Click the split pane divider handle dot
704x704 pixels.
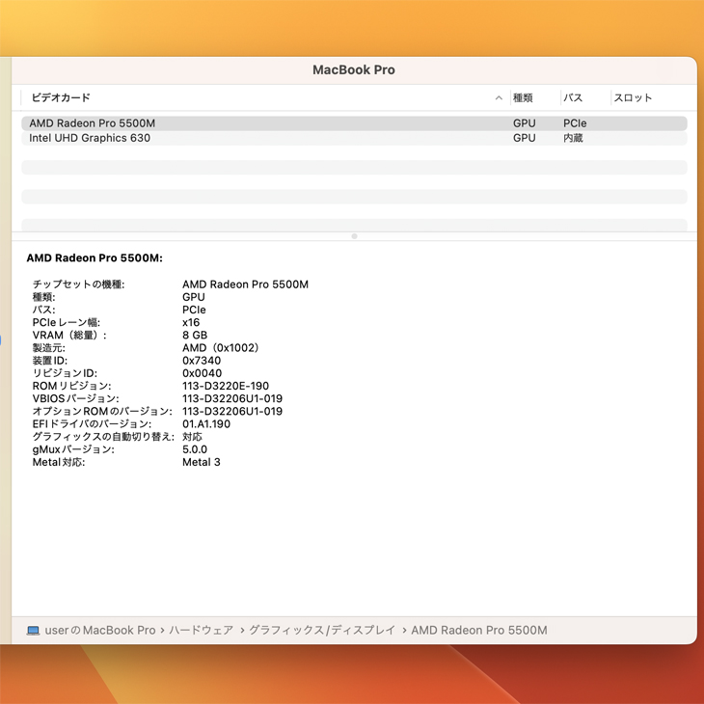point(354,236)
